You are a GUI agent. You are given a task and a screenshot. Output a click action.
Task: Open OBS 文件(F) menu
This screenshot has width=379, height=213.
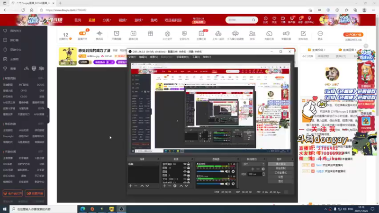click(x=132, y=57)
